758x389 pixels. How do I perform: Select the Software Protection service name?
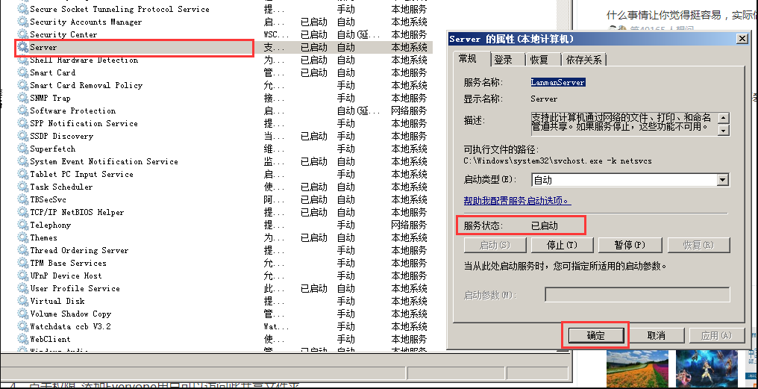coord(73,111)
